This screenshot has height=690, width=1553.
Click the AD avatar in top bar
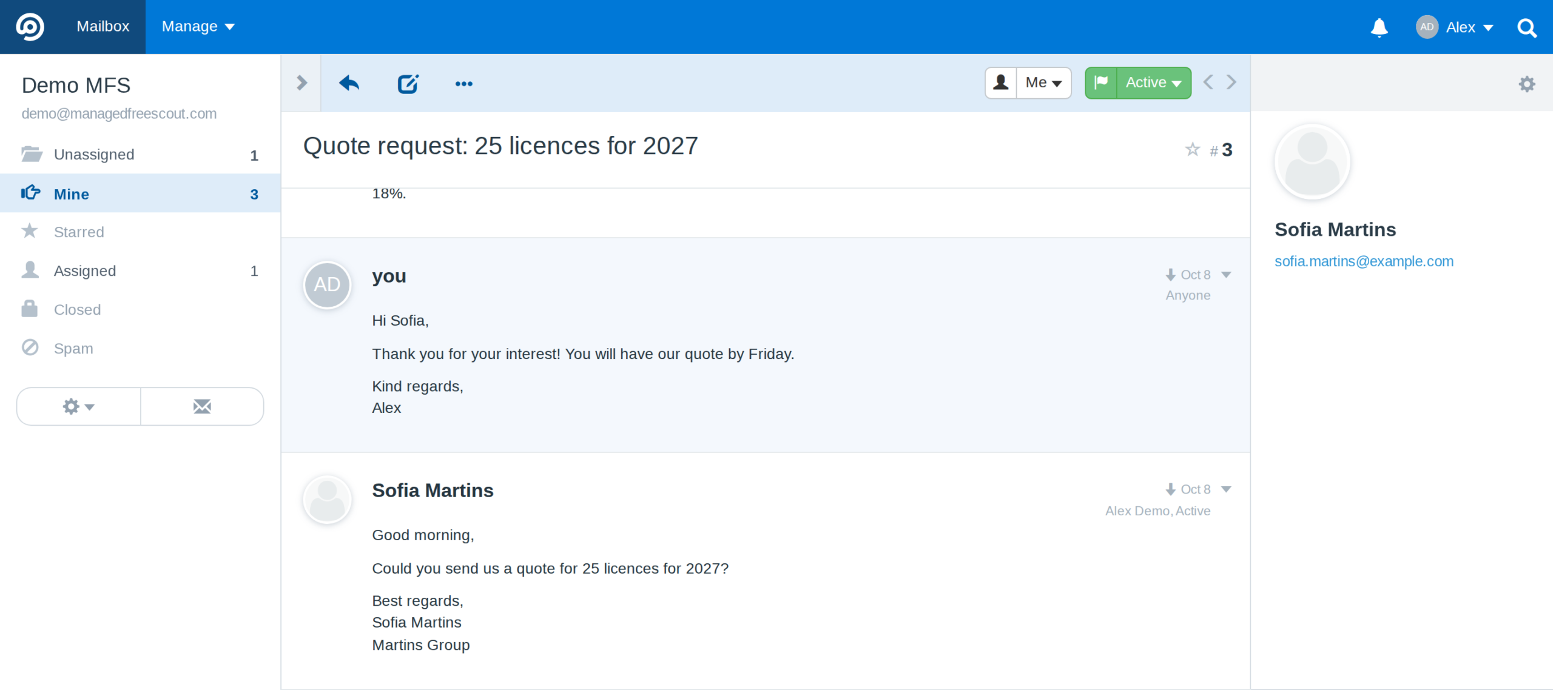click(x=1427, y=27)
